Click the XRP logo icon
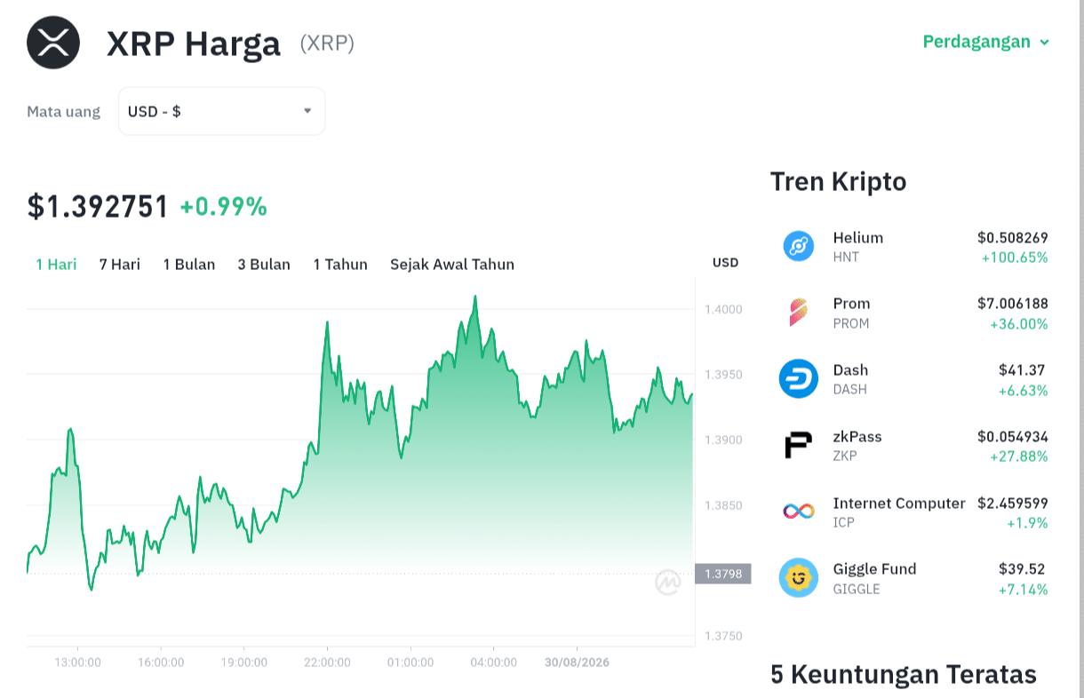Viewport: 1084px width, 698px height. tap(53, 43)
